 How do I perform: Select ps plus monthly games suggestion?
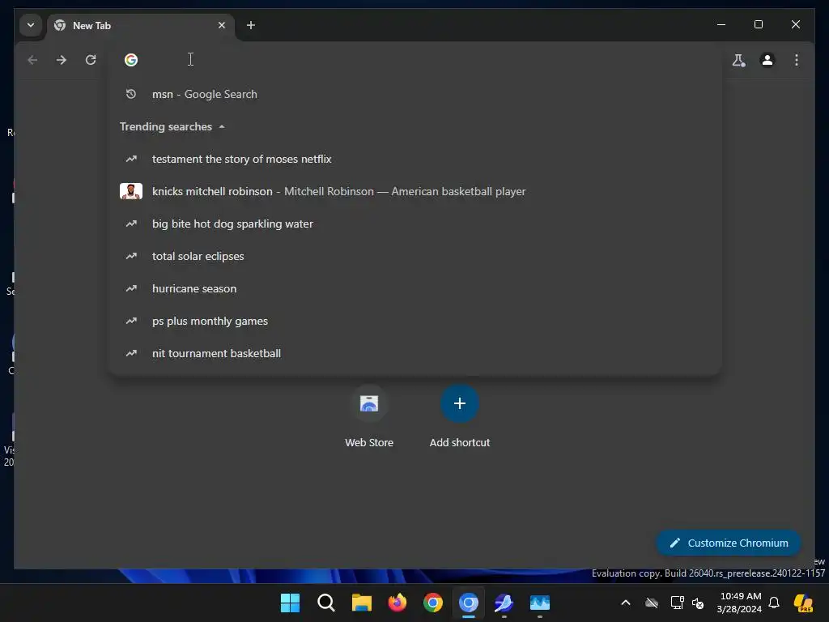point(415,321)
